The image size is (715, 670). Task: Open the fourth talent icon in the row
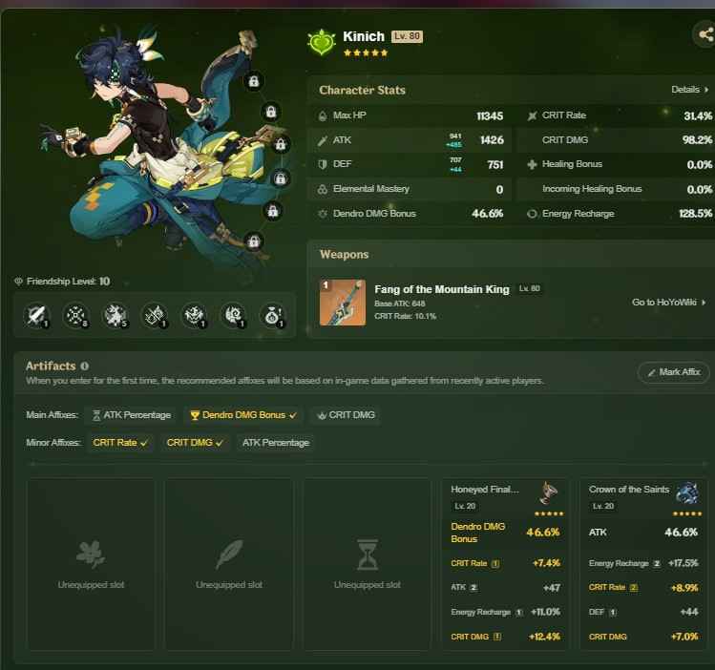(x=155, y=315)
